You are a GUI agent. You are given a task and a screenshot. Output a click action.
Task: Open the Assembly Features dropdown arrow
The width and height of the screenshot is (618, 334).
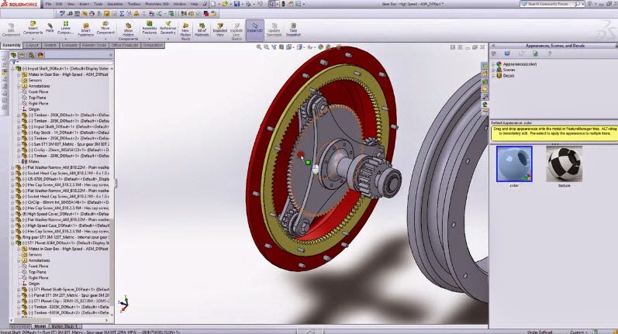tap(150, 39)
